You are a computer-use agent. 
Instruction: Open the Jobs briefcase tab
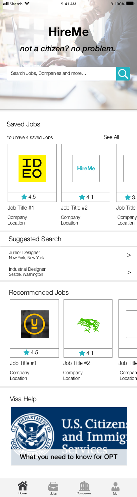pos(53,488)
